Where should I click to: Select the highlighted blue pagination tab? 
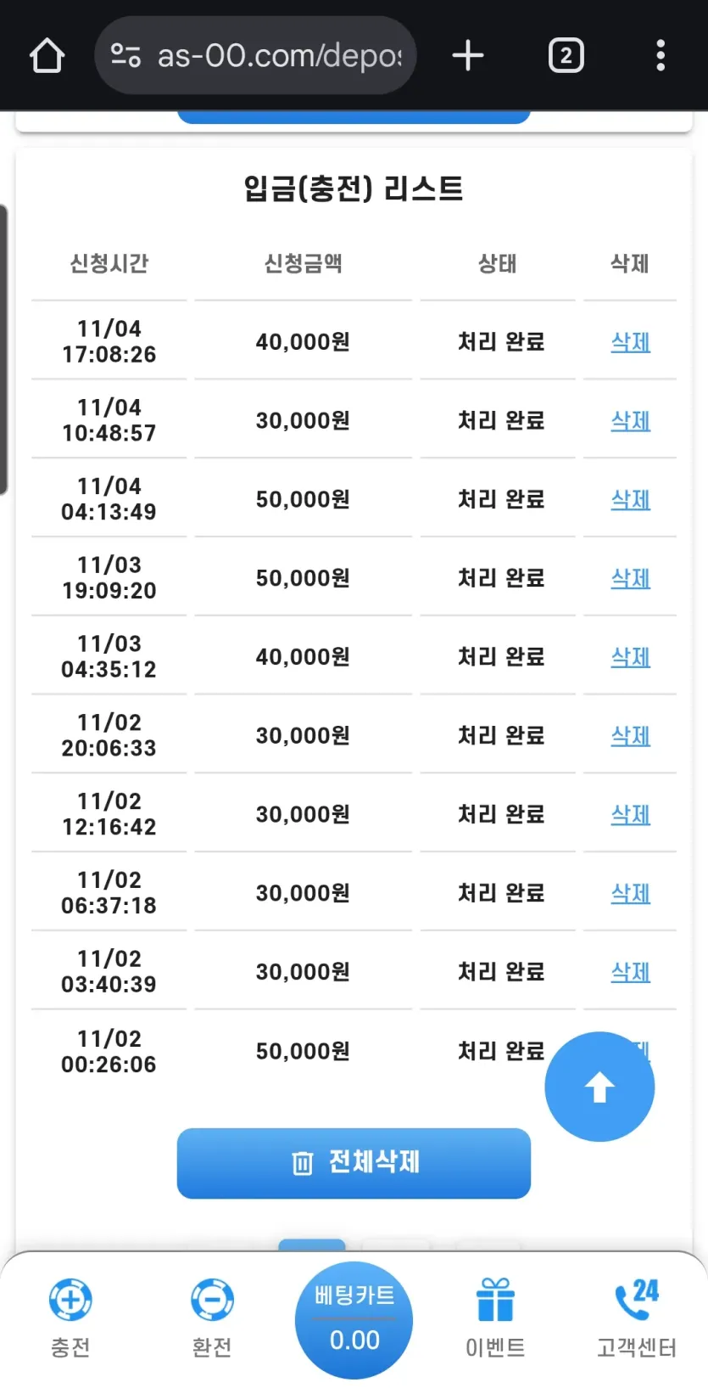click(312, 1245)
